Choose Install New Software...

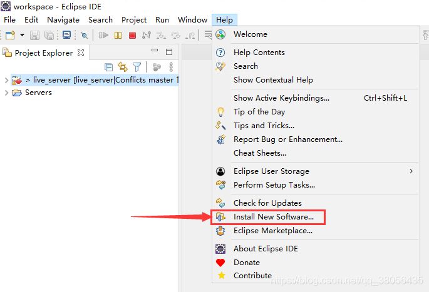tap(316, 217)
